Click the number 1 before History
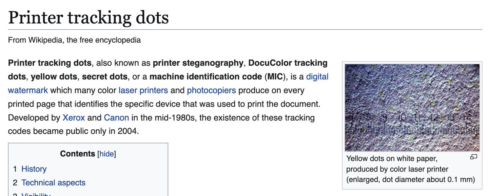Screen dimensions: 488x196 point(15,169)
